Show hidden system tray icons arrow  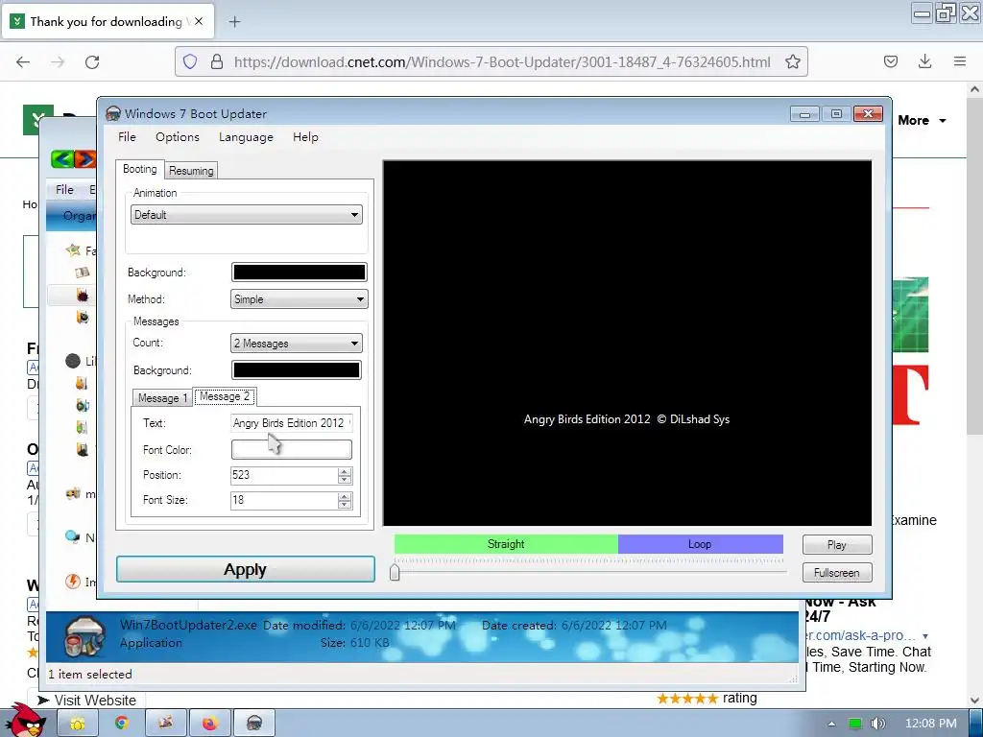831,724
